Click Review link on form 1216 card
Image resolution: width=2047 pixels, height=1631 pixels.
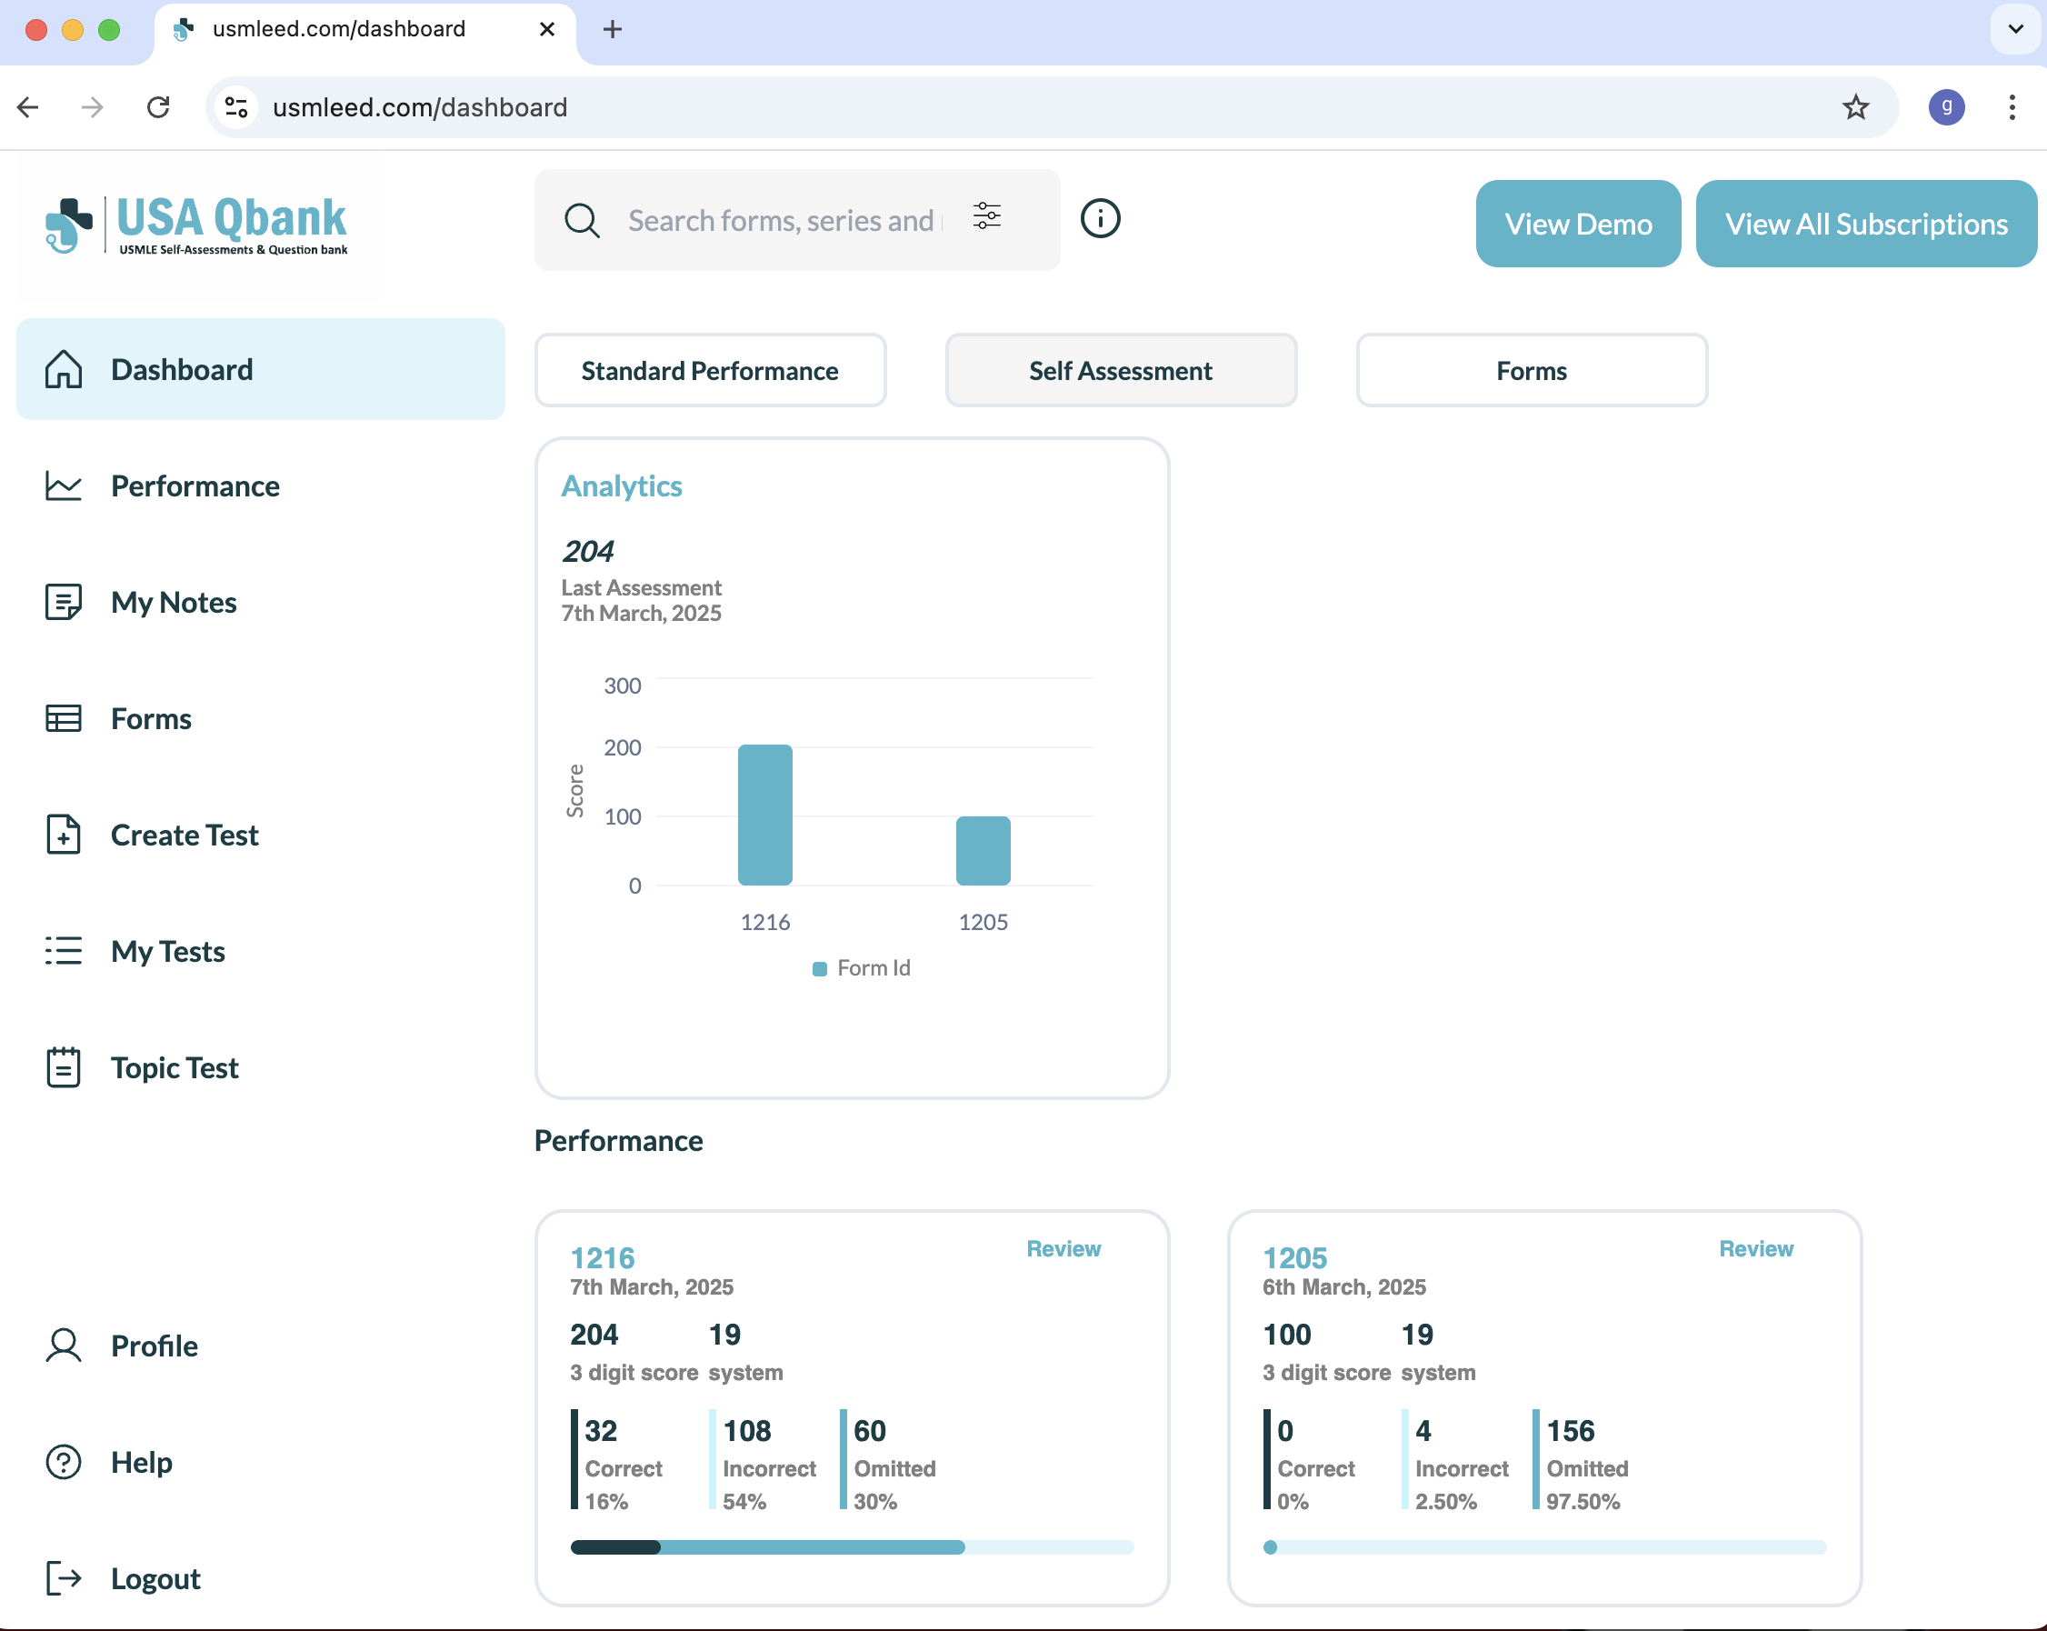(1063, 1248)
